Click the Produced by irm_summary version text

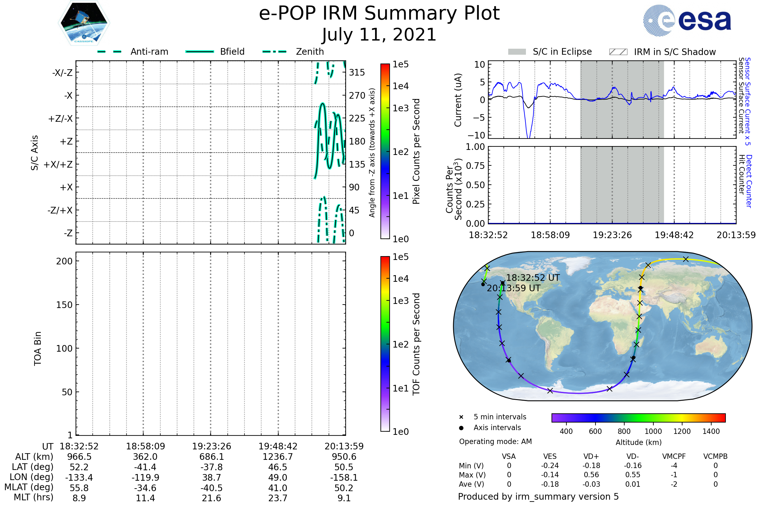[538, 496]
